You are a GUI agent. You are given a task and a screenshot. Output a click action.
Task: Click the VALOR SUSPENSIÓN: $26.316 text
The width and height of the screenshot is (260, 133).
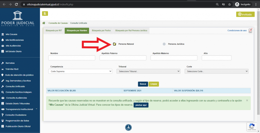click(x=189, y=91)
